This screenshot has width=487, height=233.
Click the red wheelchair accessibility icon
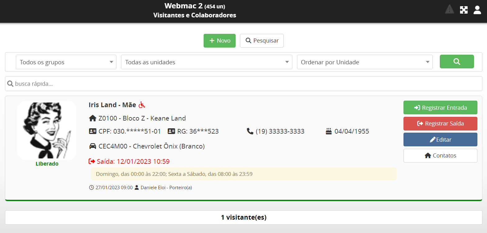tap(142, 105)
